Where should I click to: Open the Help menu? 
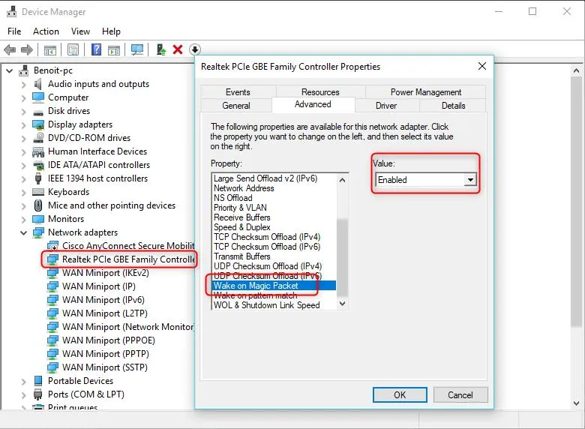click(111, 31)
